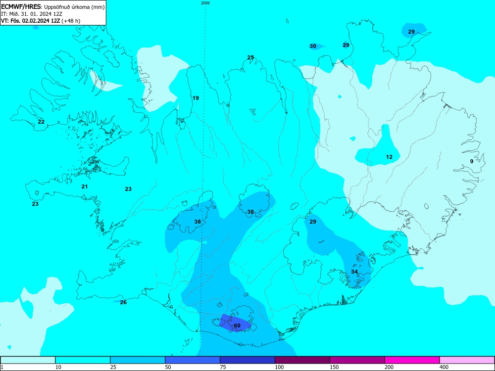Click the dark purple 100–150 mm legend swatch

(x=302, y=360)
